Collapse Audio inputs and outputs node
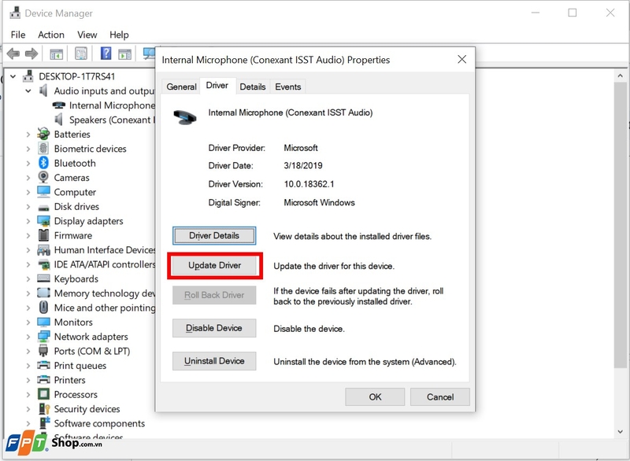 28,90
